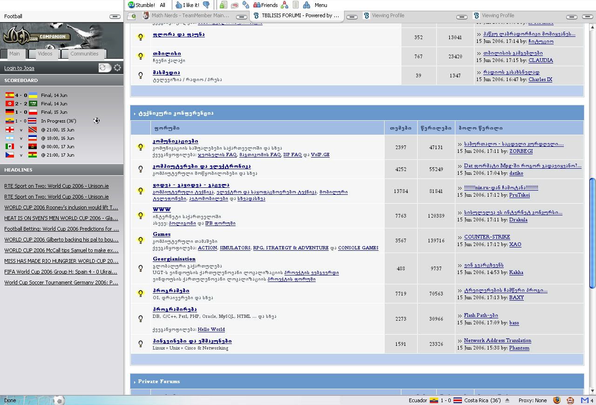Open the StumbleUpon Menu dropdown
The width and height of the screenshot is (596, 405).
320,5
